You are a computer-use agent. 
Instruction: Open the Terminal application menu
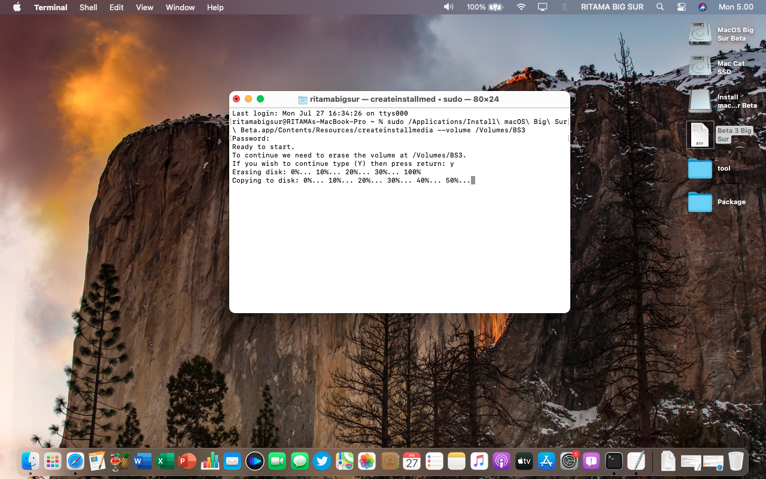point(51,7)
